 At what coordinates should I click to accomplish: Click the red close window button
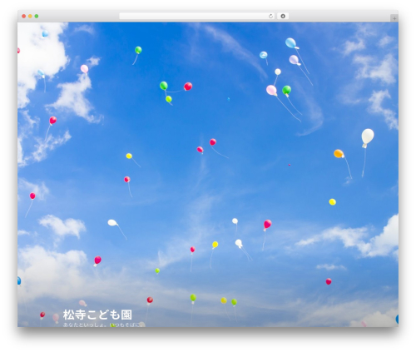[24, 16]
